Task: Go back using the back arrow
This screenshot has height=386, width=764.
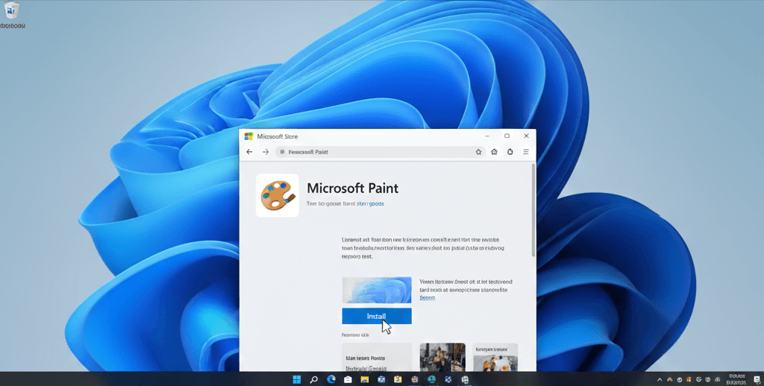Action: click(x=250, y=152)
